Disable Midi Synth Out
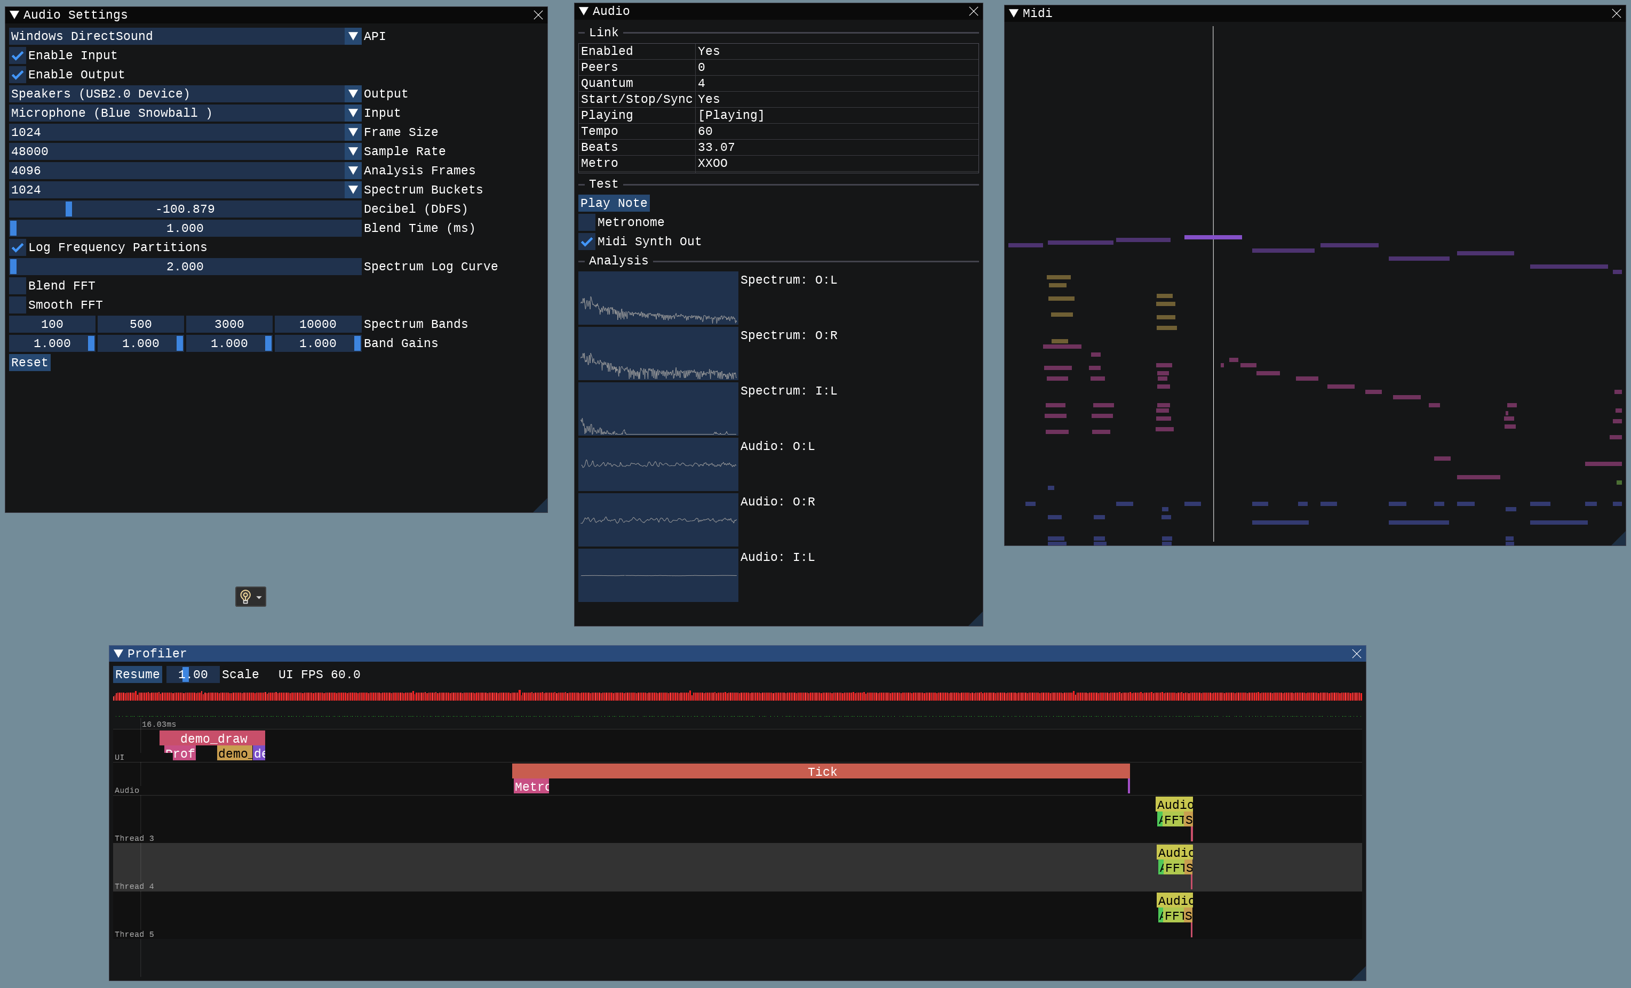The height and width of the screenshot is (988, 1631). 586,242
